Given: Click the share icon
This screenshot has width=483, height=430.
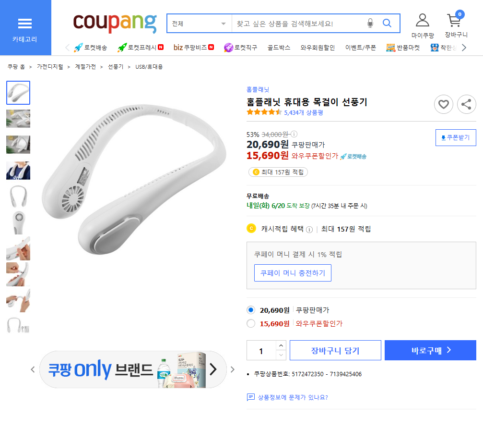Looking at the screenshot, I should coord(466,104).
